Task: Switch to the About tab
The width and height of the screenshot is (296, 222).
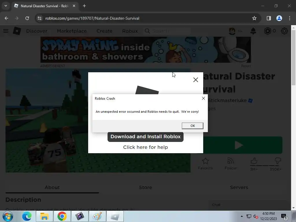Action: pos(52,187)
